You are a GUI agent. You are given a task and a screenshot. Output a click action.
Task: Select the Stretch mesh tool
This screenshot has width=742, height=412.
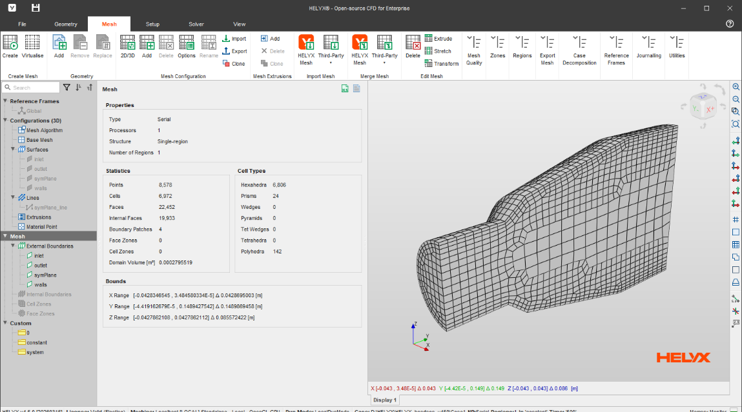tap(438, 51)
